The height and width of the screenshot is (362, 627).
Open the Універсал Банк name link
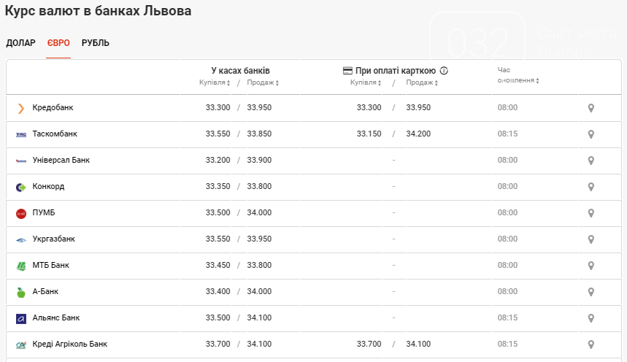[x=61, y=160]
